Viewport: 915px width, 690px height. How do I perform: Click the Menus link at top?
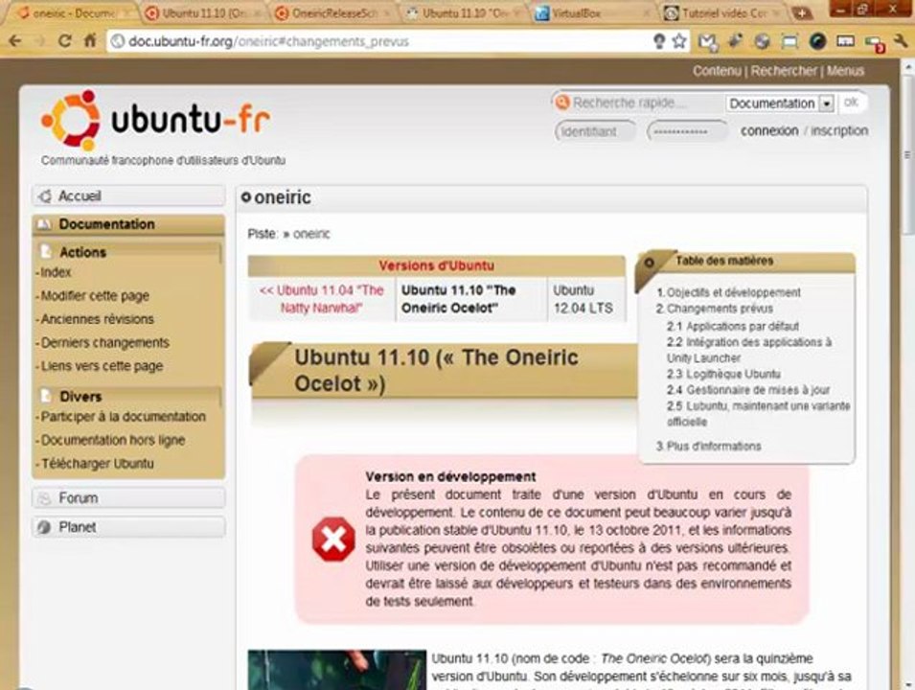click(845, 71)
